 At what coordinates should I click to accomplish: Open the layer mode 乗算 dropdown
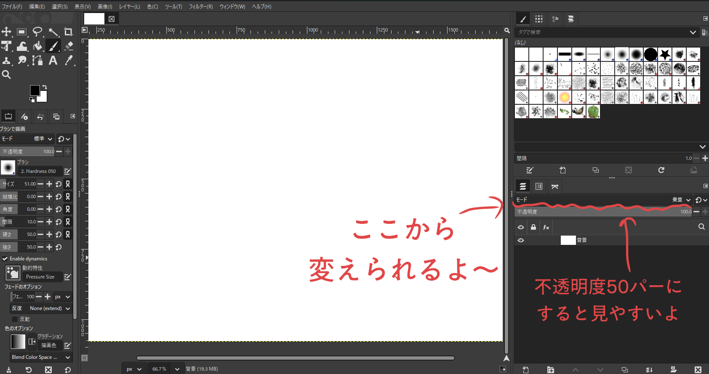(681, 200)
